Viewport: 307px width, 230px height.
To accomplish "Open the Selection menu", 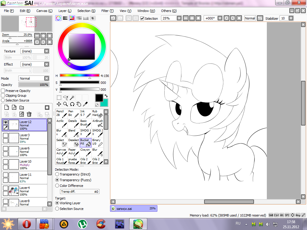I will [x=86, y=11].
